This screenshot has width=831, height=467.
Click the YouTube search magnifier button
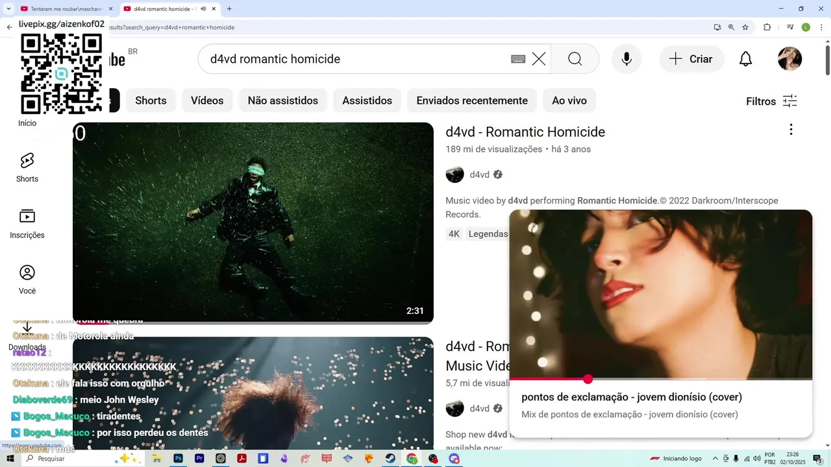coord(575,59)
